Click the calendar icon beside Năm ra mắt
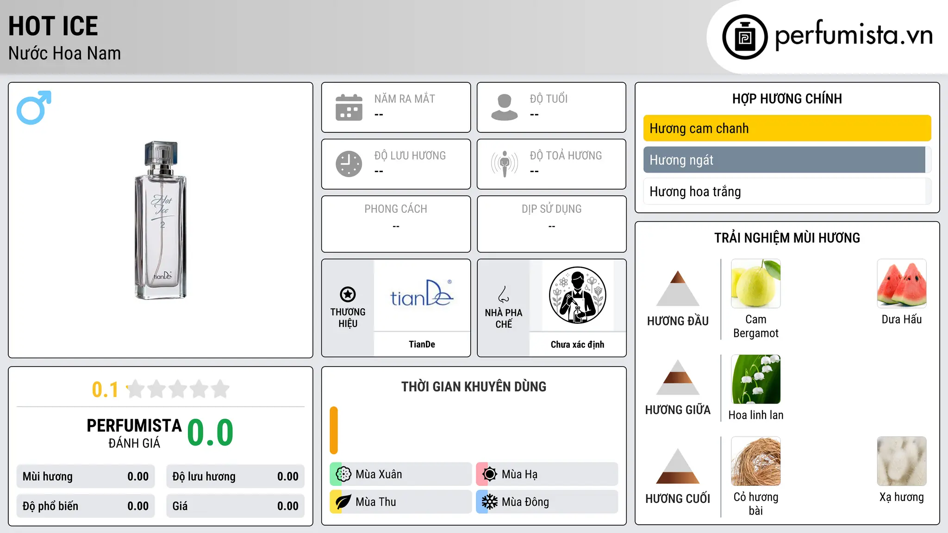 pyautogui.click(x=349, y=107)
